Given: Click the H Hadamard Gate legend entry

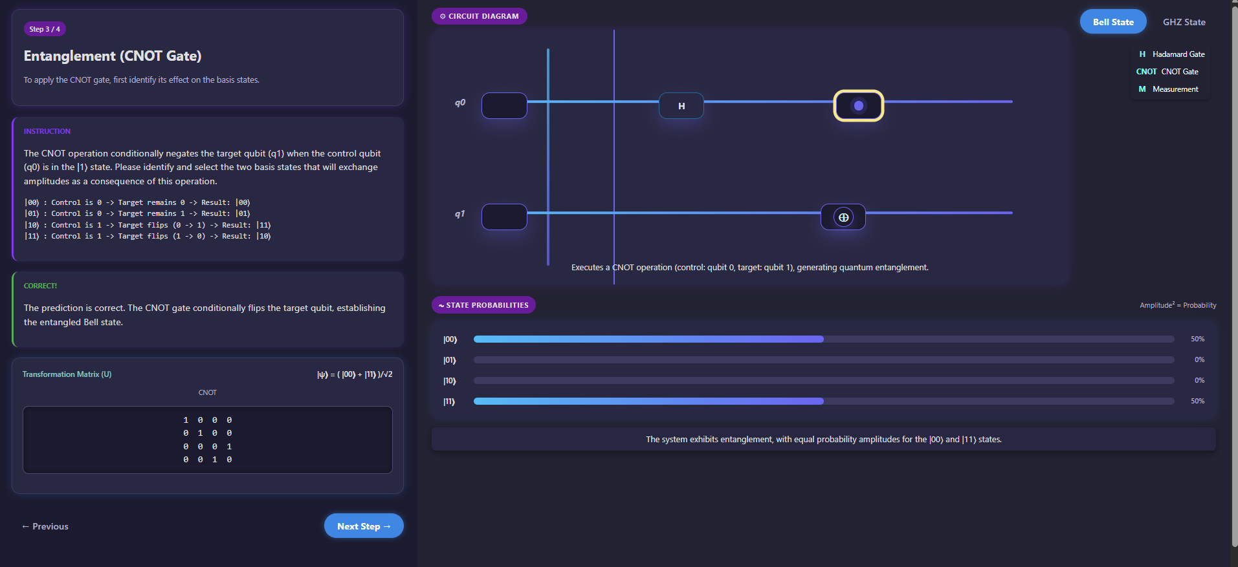Looking at the screenshot, I should (x=1171, y=54).
